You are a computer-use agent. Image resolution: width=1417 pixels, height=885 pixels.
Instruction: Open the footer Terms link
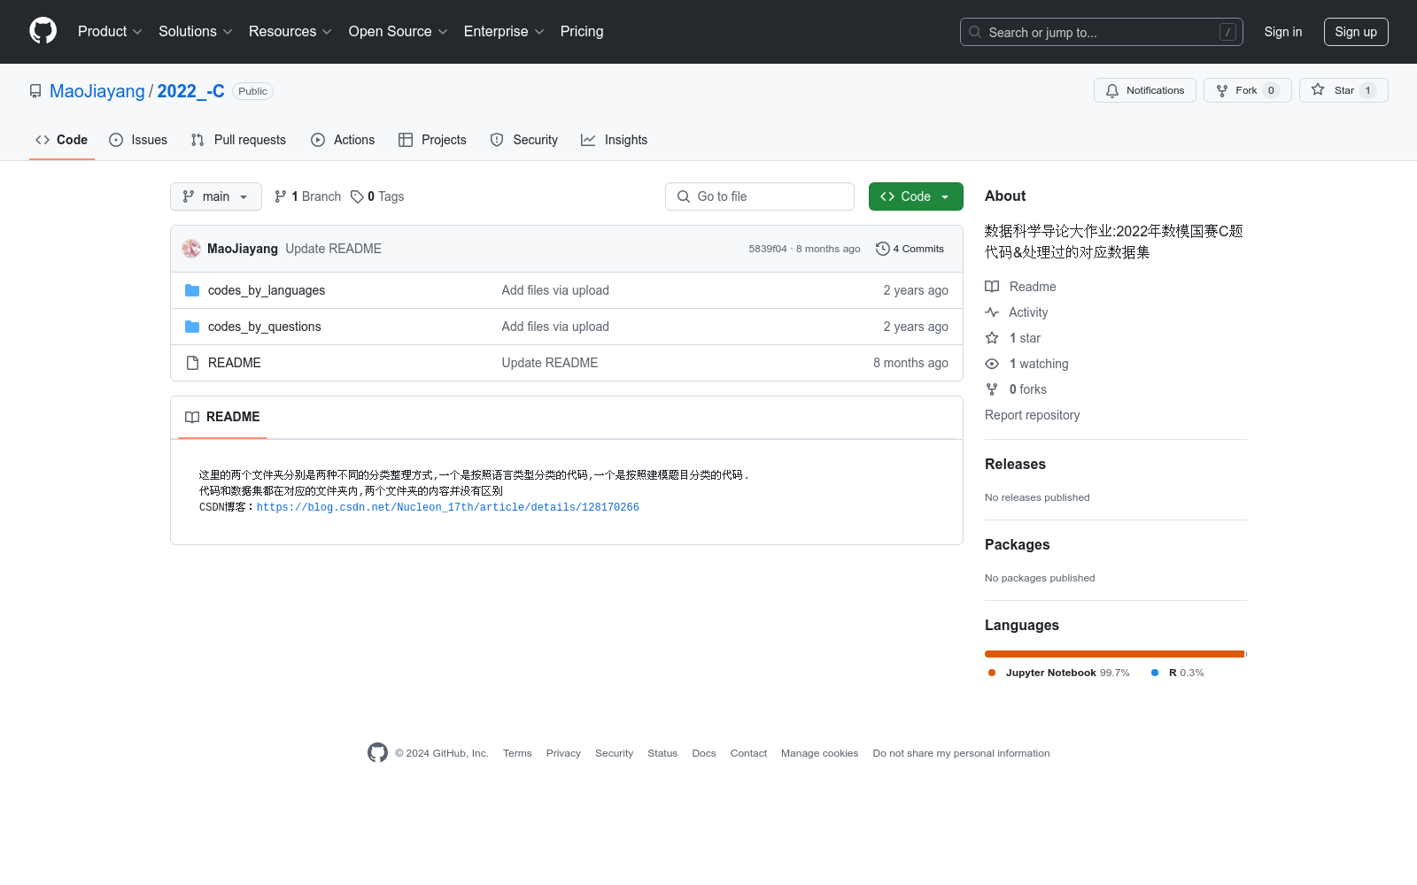pyautogui.click(x=517, y=753)
